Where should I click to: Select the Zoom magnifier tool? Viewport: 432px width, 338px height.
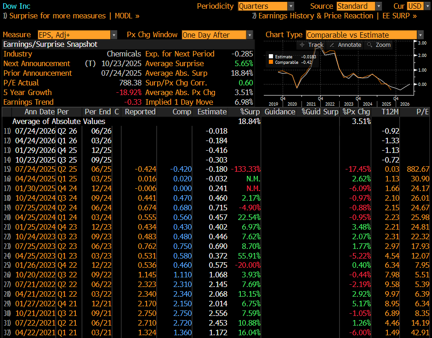coord(379,45)
